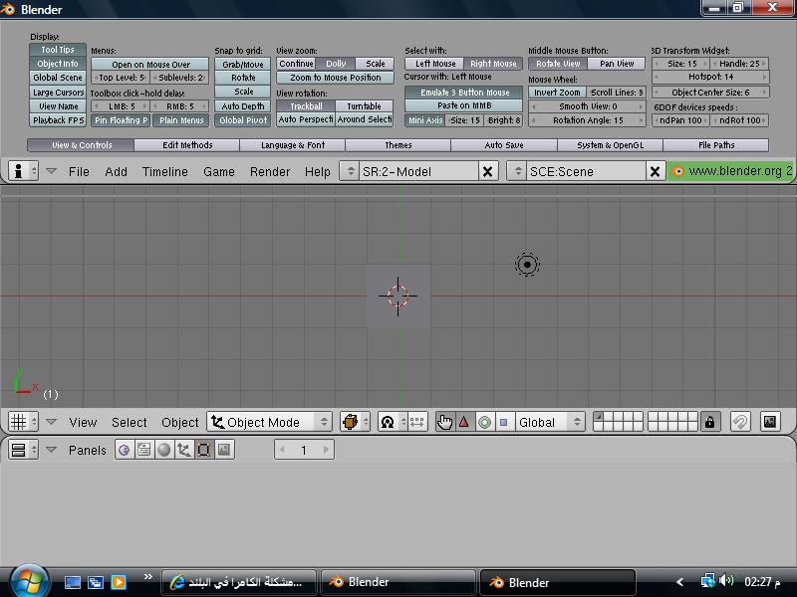This screenshot has height=597, width=797.
Task: Select Right Mouse for selection
Action: (x=493, y=64)
